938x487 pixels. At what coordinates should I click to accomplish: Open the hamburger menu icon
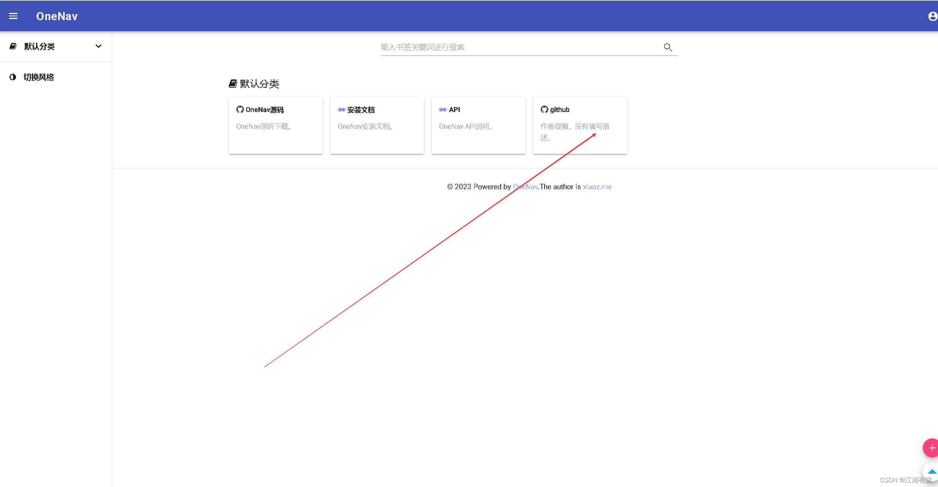(x=13, y=16)
